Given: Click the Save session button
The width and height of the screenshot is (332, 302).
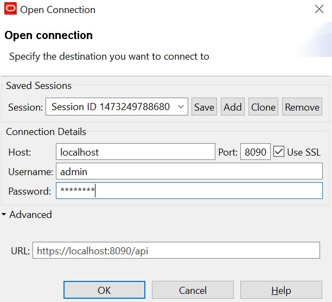Looking at the screenshot, I should [x=204, y=107].
